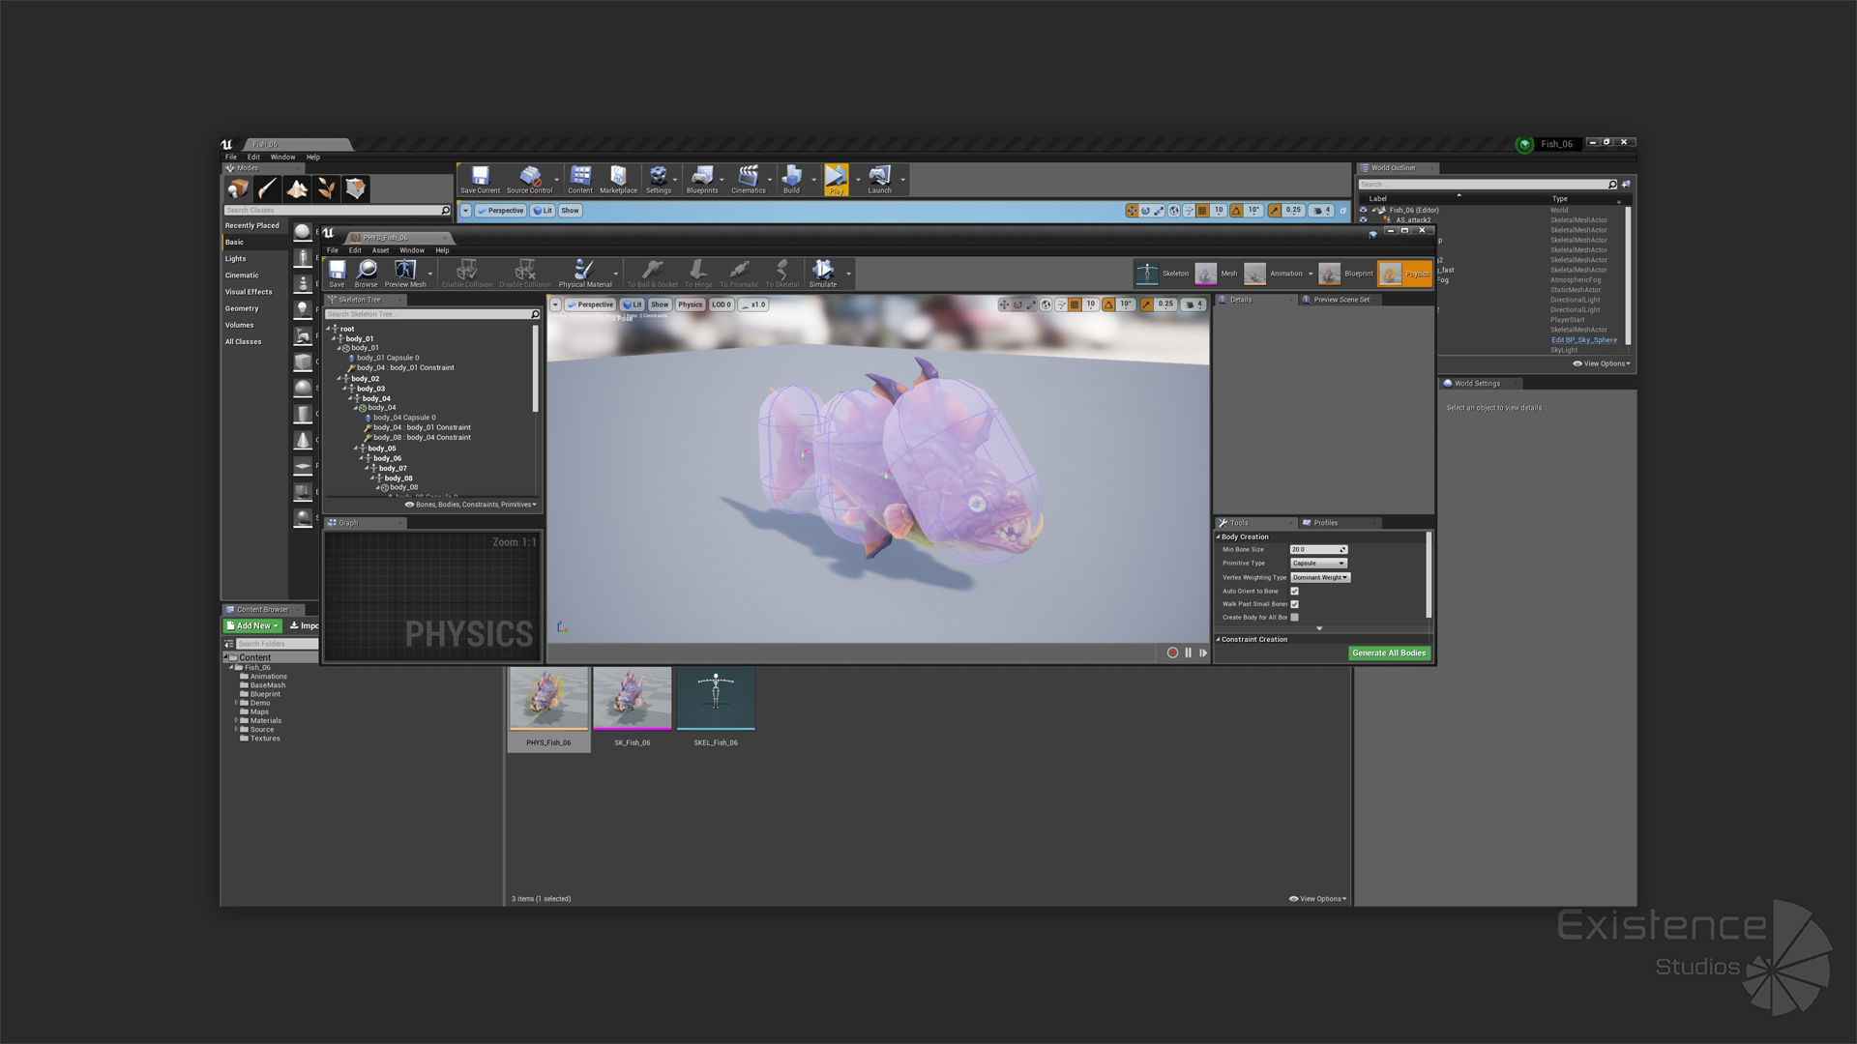1857x1044 pixels.
Task: Click Search Skeleton Tree field
Action: [432, 314]
